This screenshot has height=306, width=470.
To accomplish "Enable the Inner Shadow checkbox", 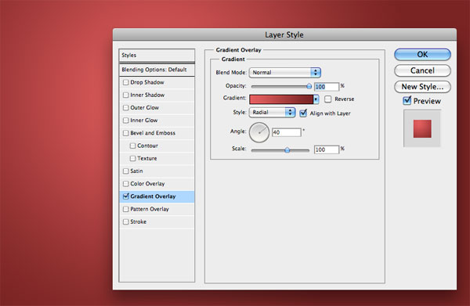I will (x=126, y=95).
